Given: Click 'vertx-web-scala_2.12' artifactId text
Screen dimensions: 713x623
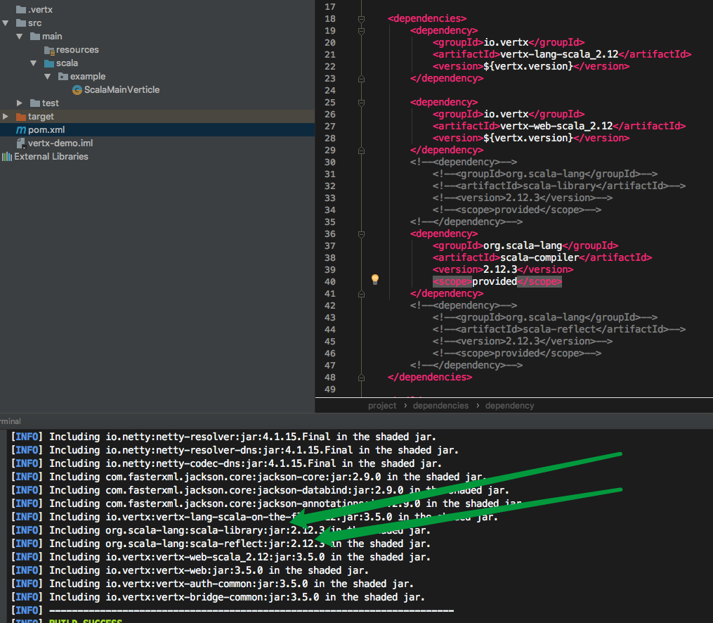Looking at the screenshot, I should click(556, 126).
